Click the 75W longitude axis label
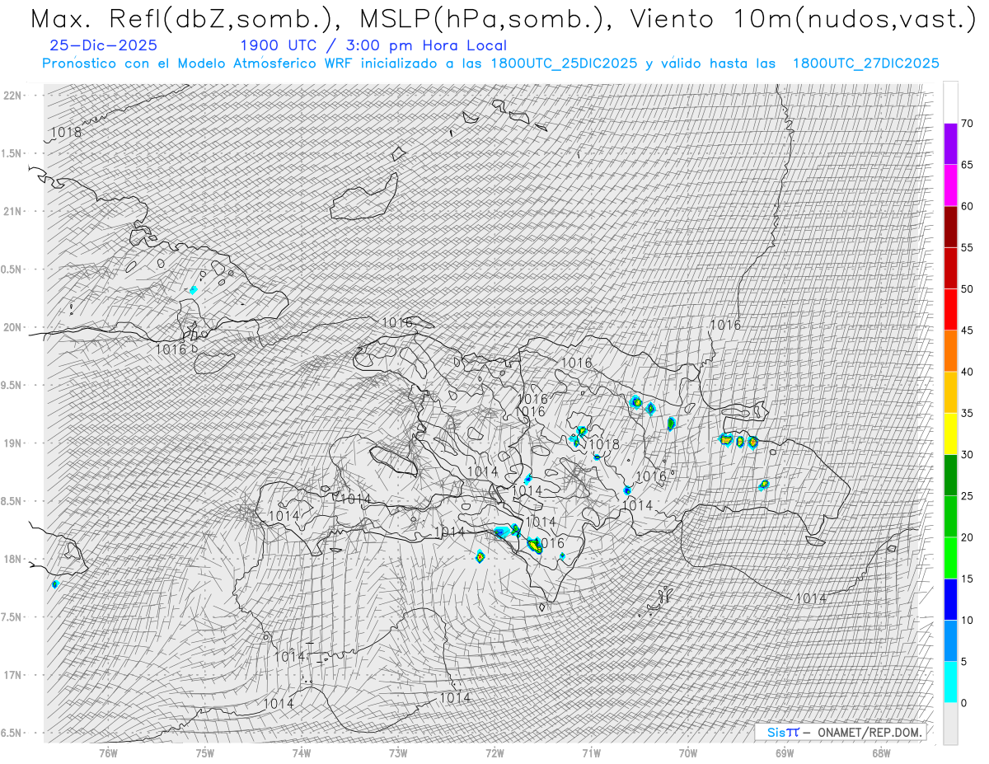 204,752
